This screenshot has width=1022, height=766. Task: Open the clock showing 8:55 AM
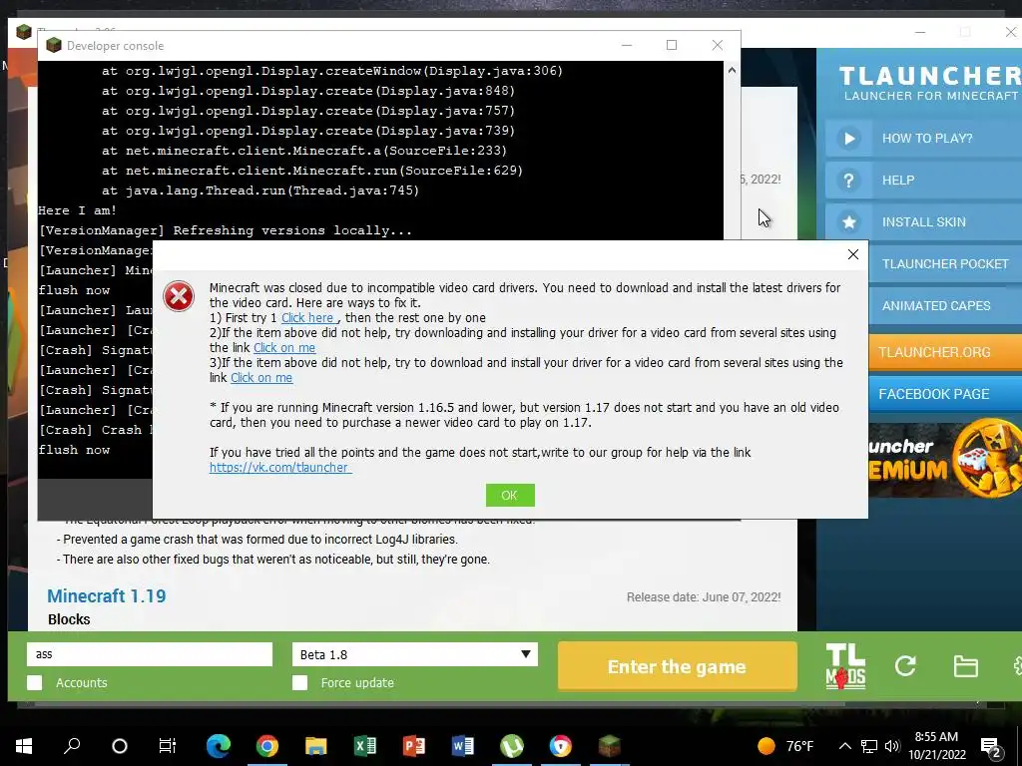(x=936, y=746)
